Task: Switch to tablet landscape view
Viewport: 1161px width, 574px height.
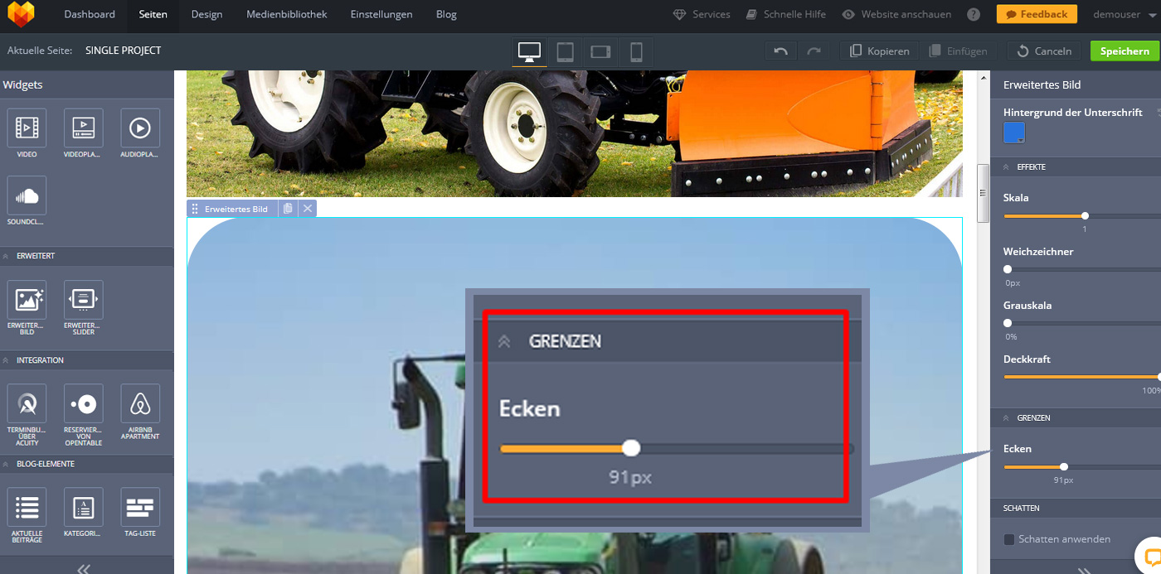Action: pos(600,51)
